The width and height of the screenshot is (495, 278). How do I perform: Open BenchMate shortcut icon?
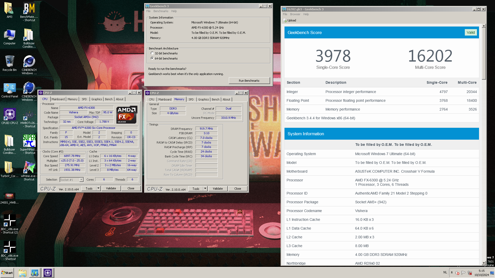click(29, 12)
